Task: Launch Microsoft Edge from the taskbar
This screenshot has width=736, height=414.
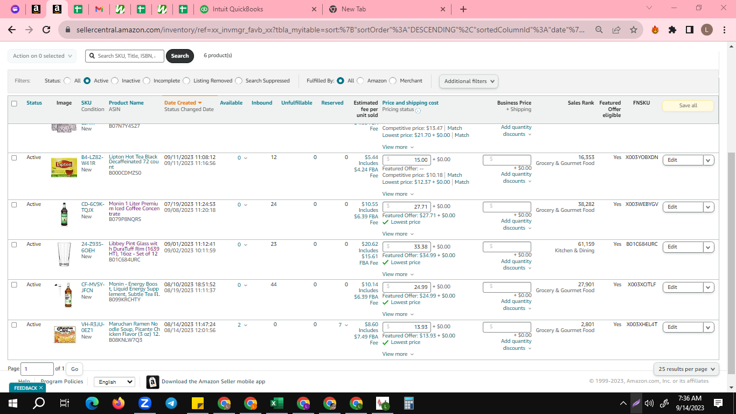Action: click(92, 403)
